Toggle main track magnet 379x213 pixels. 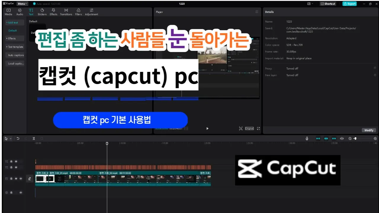[318, 138]
